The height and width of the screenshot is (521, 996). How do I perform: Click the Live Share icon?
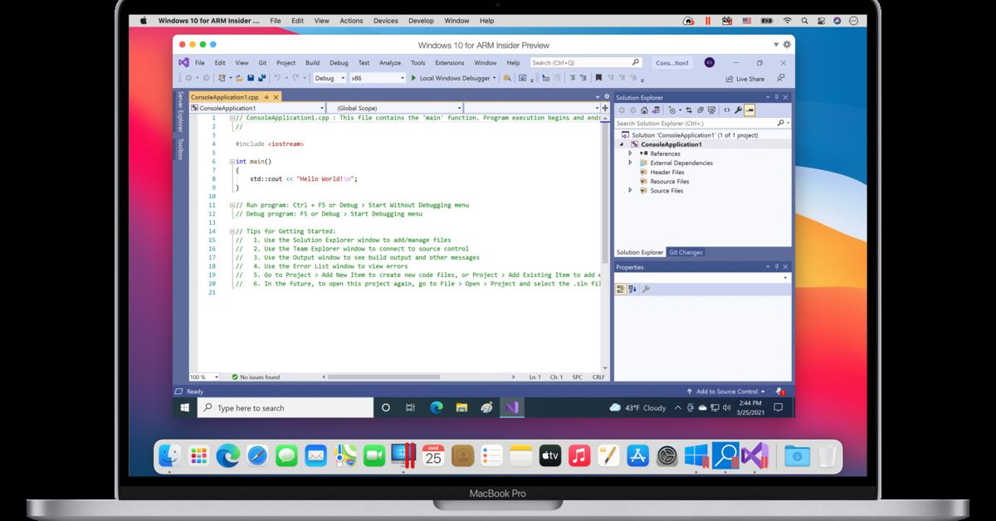[730, 79]
